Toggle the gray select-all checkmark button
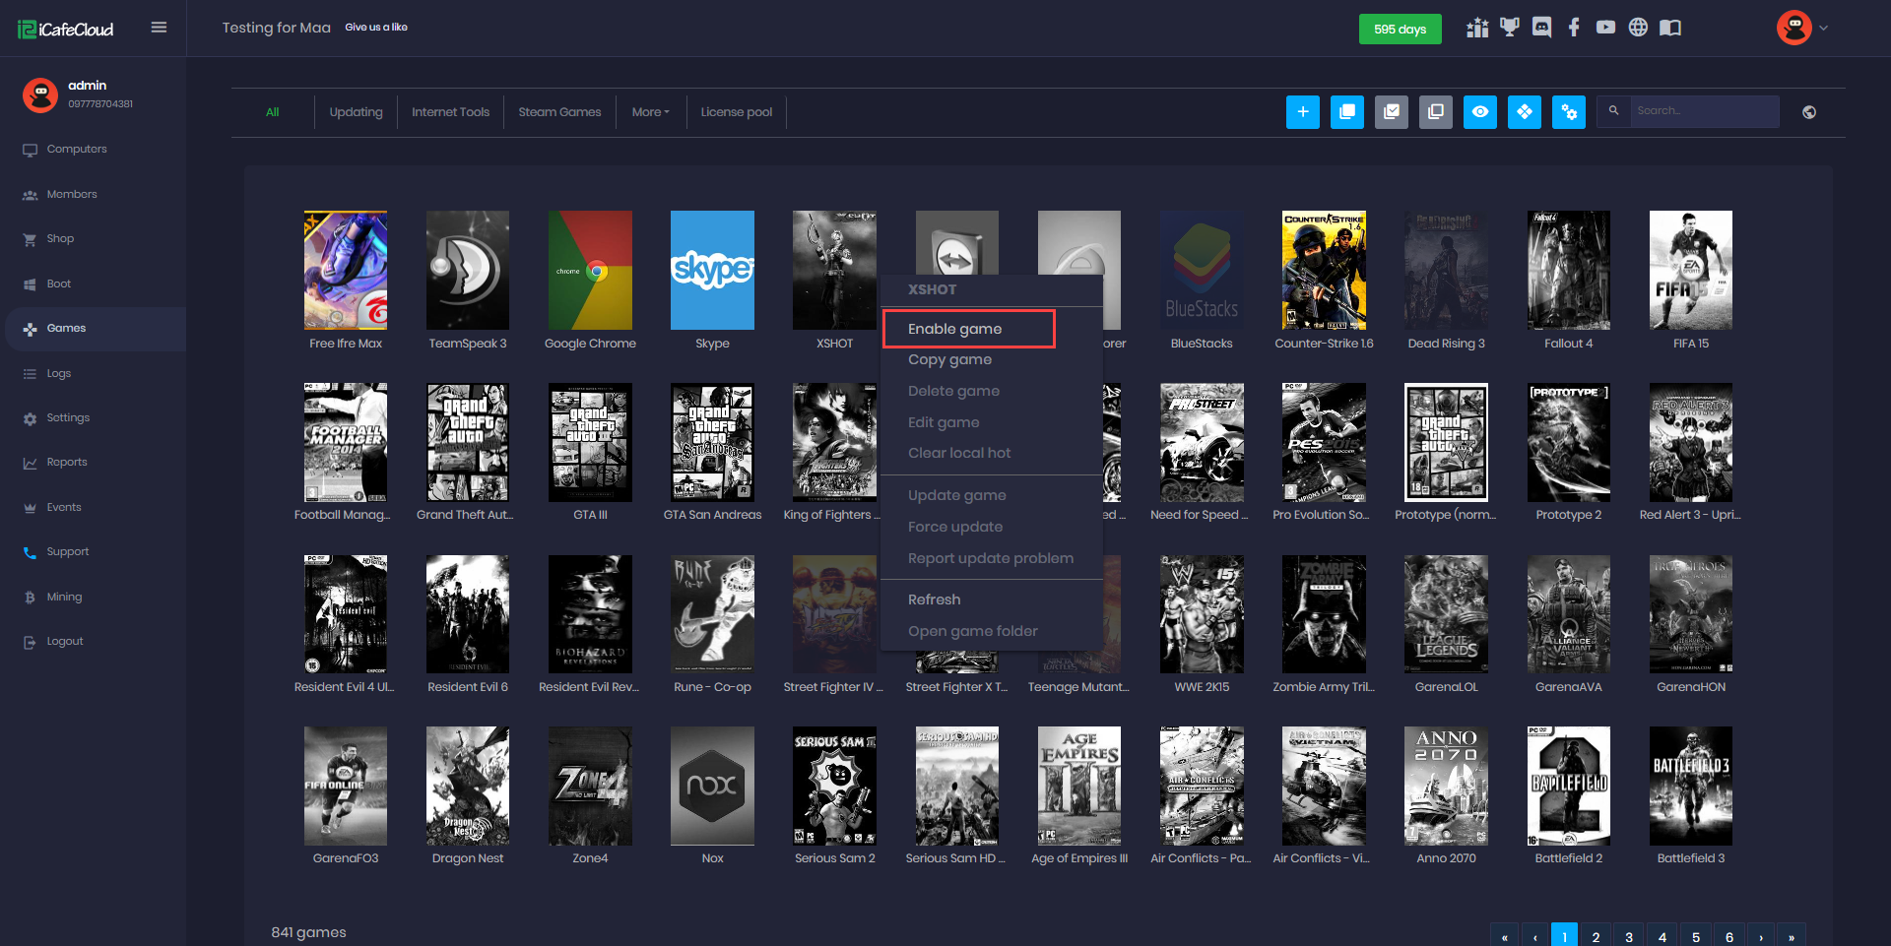 point(1391,112)
